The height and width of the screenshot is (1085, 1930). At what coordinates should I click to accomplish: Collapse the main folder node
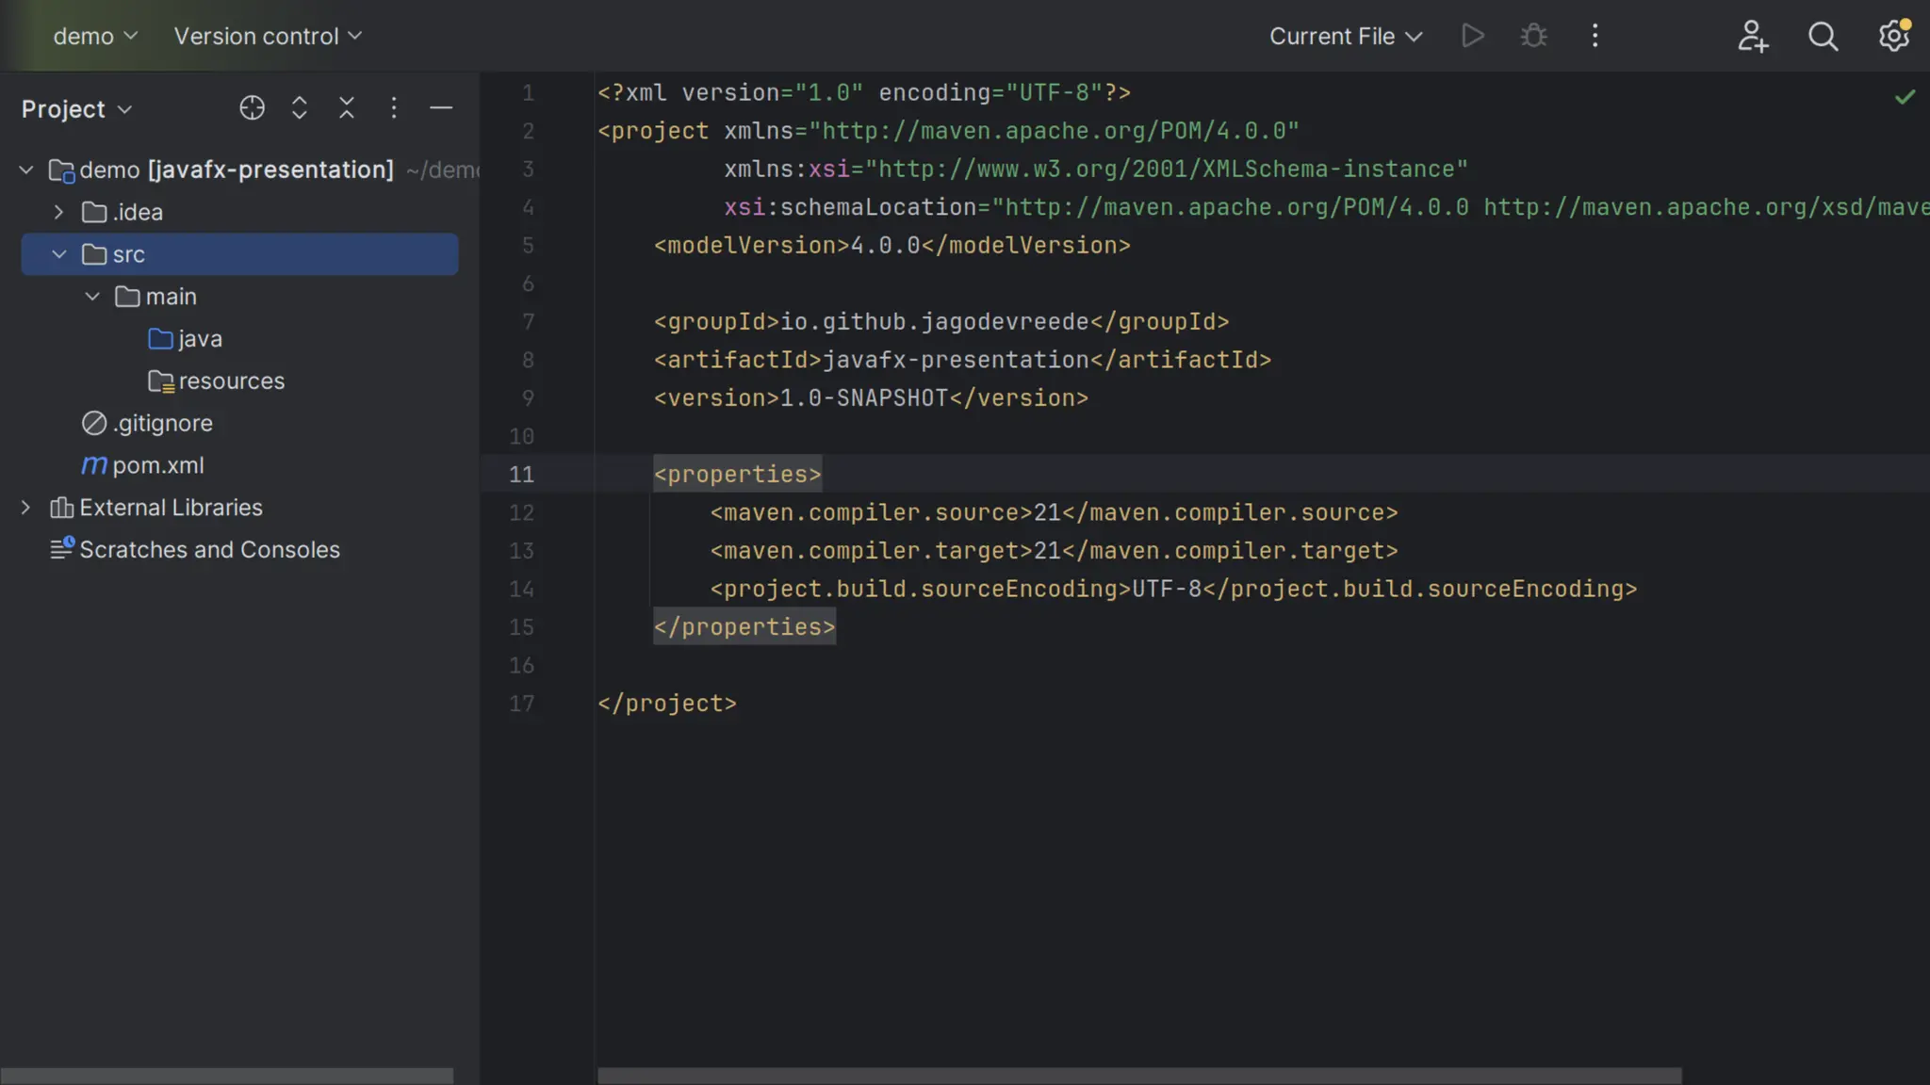click(x=92, y=297)
